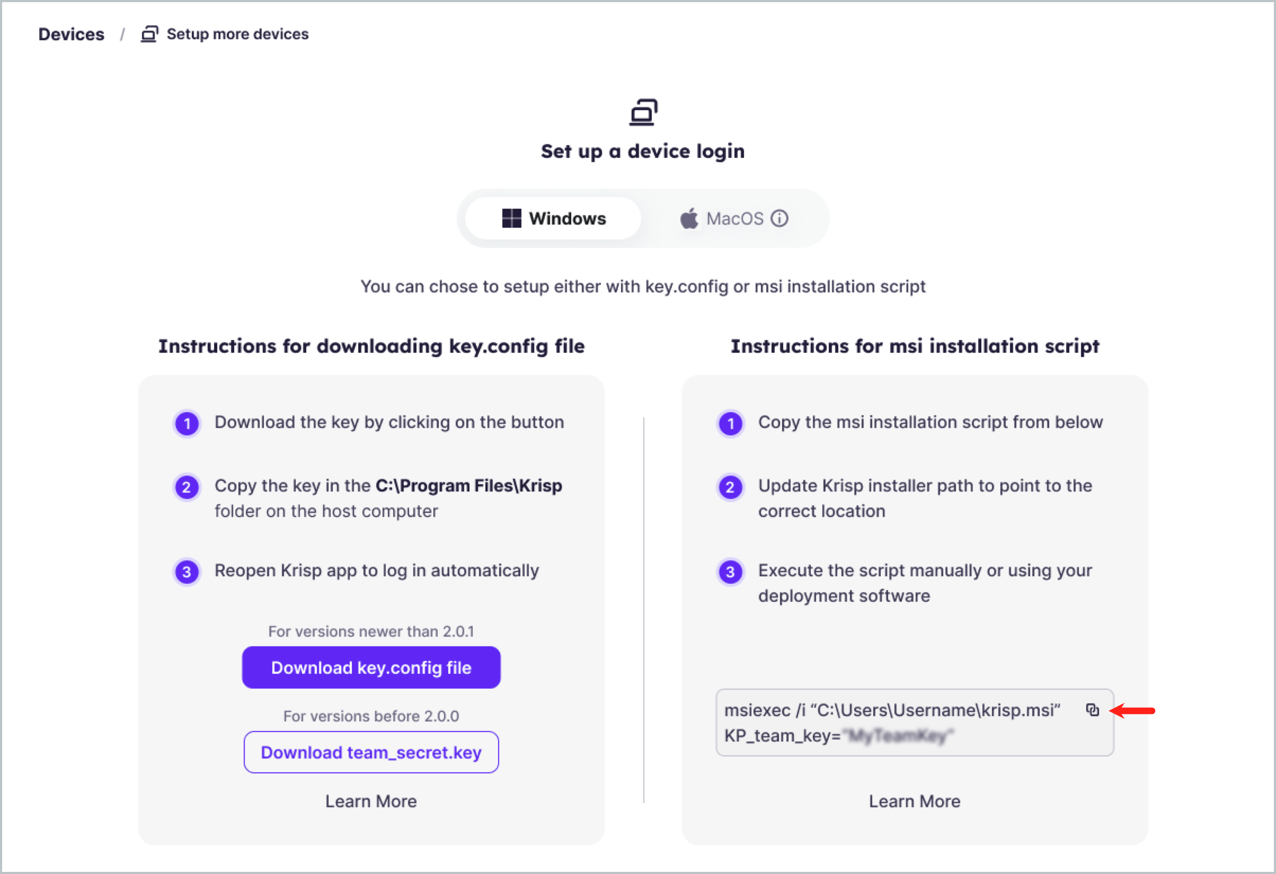Open the Setup more devices breadcrumb item
This screenshot has height=874, width=1276.
tap(238, 33)
